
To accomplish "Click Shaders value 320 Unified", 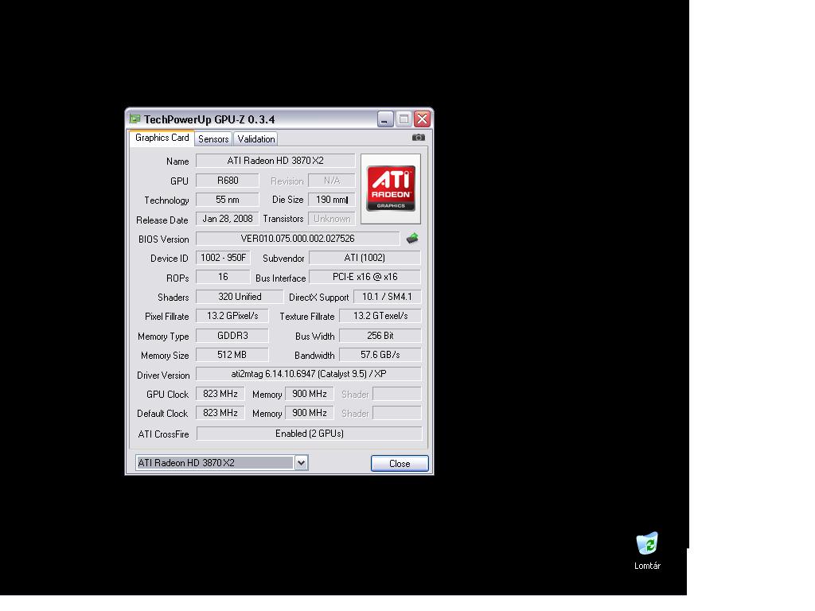I will 240,297.
